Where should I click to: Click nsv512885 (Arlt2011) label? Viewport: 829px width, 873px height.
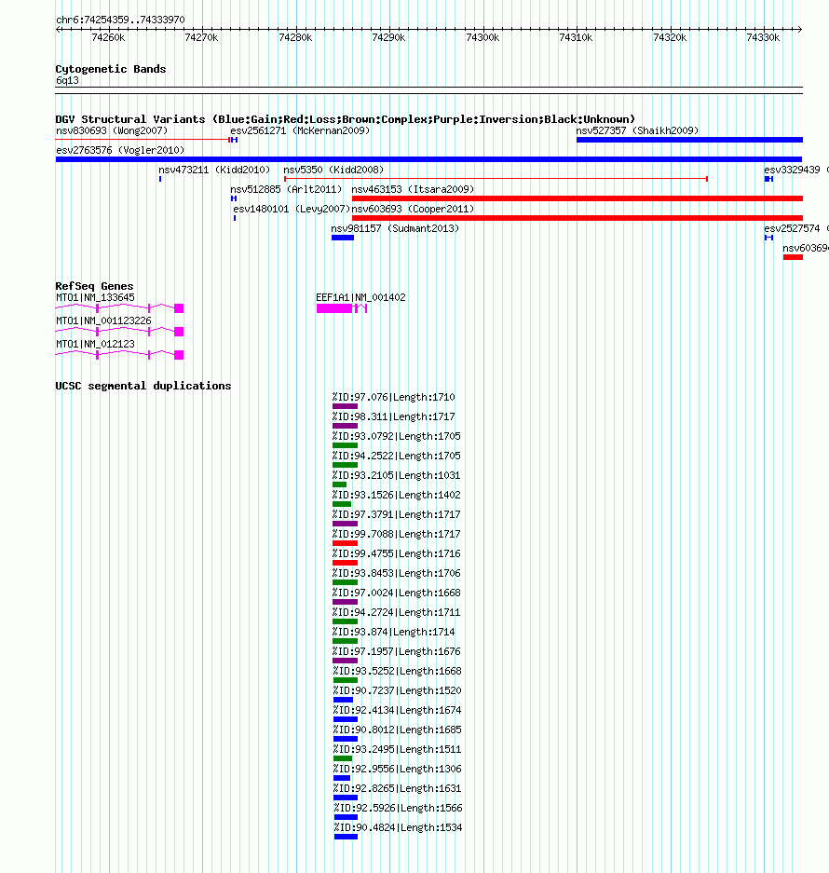[286, 189]
